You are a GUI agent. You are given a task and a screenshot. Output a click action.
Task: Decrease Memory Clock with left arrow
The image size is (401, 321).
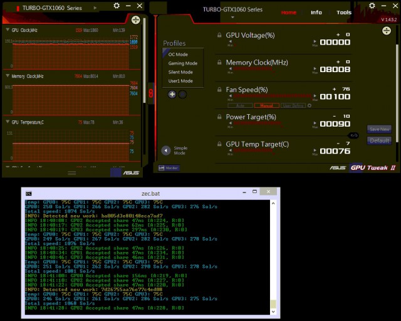click(x=231, y=68)
